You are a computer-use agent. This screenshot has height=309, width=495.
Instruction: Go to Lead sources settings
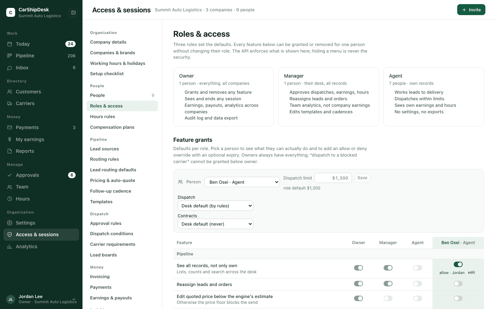pyautogui.click(x=122, y=149)
